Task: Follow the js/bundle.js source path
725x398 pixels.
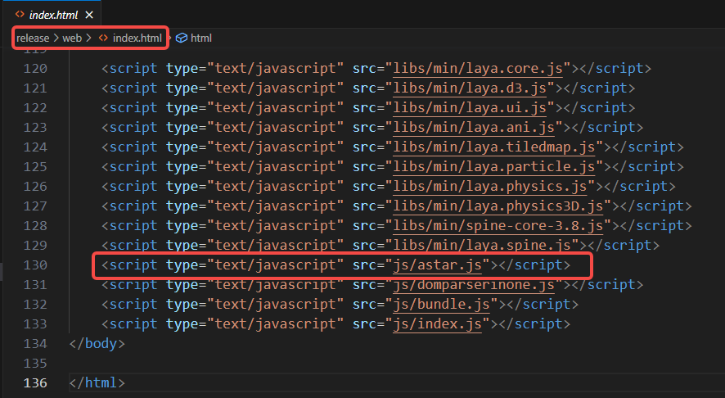Action: click(442, 304)
